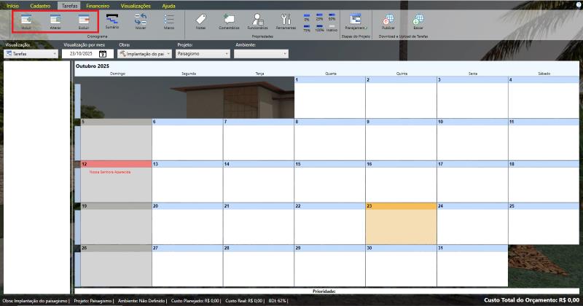583x306 pixels.
Task: Select October 23 highlighted calendar cell
Action: point(399,227)
